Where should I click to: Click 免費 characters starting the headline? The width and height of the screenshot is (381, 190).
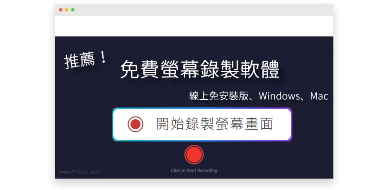140,70
